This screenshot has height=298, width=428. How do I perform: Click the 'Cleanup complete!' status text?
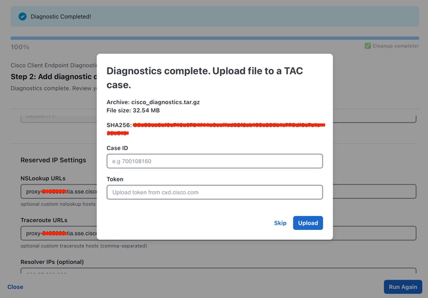(x=395, y=46)
